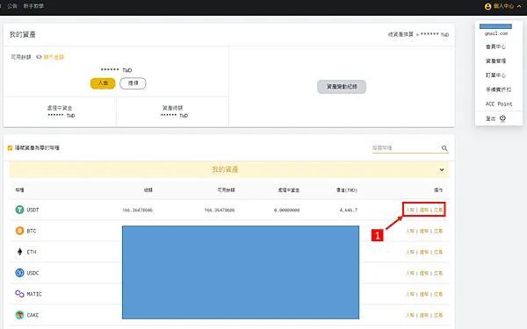Click the 'MATIC' coin name text

pyautogui.click(x=34, y=294)
